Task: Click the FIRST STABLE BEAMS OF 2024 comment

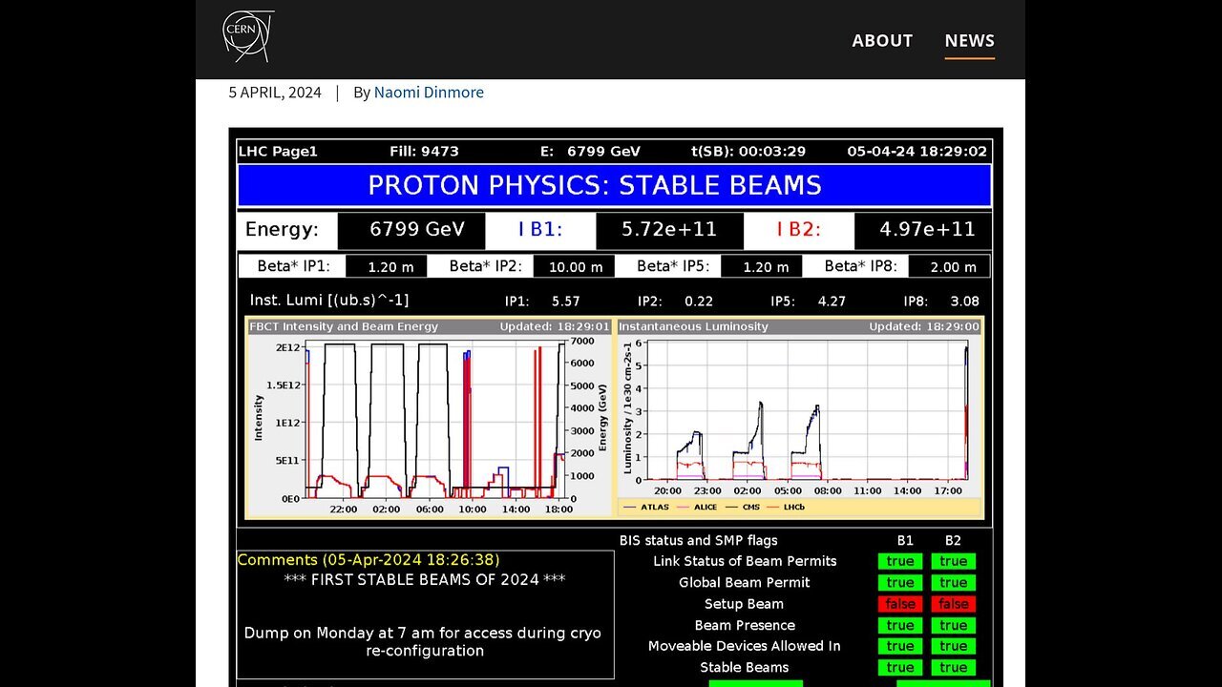Action: 425,579
